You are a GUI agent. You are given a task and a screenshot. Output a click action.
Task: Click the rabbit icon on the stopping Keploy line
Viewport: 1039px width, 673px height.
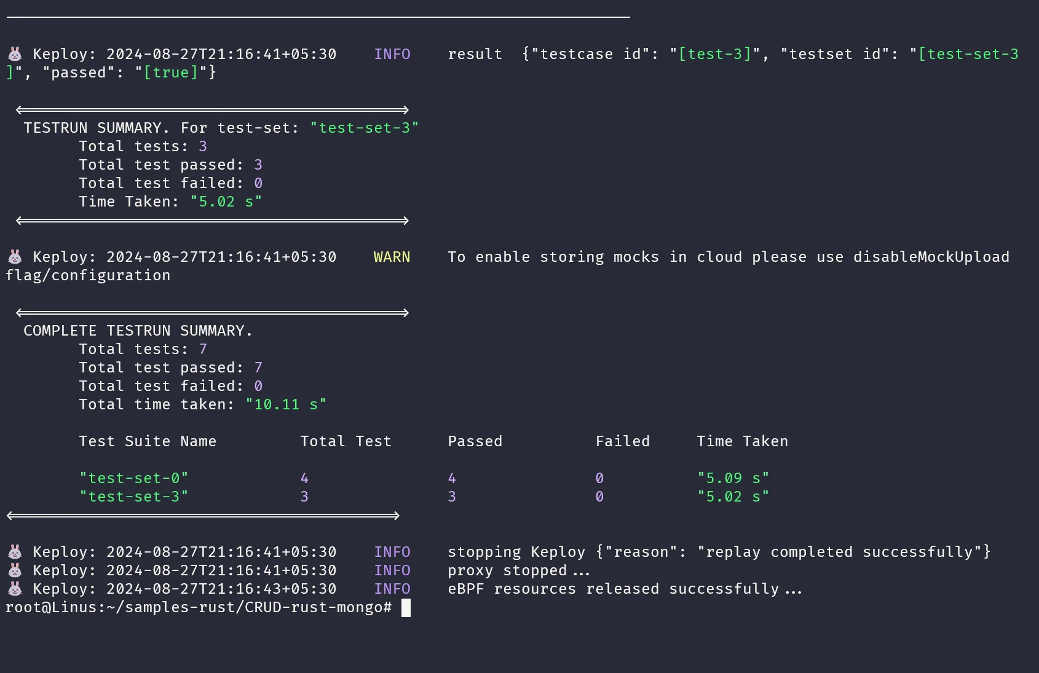(15, 552)
